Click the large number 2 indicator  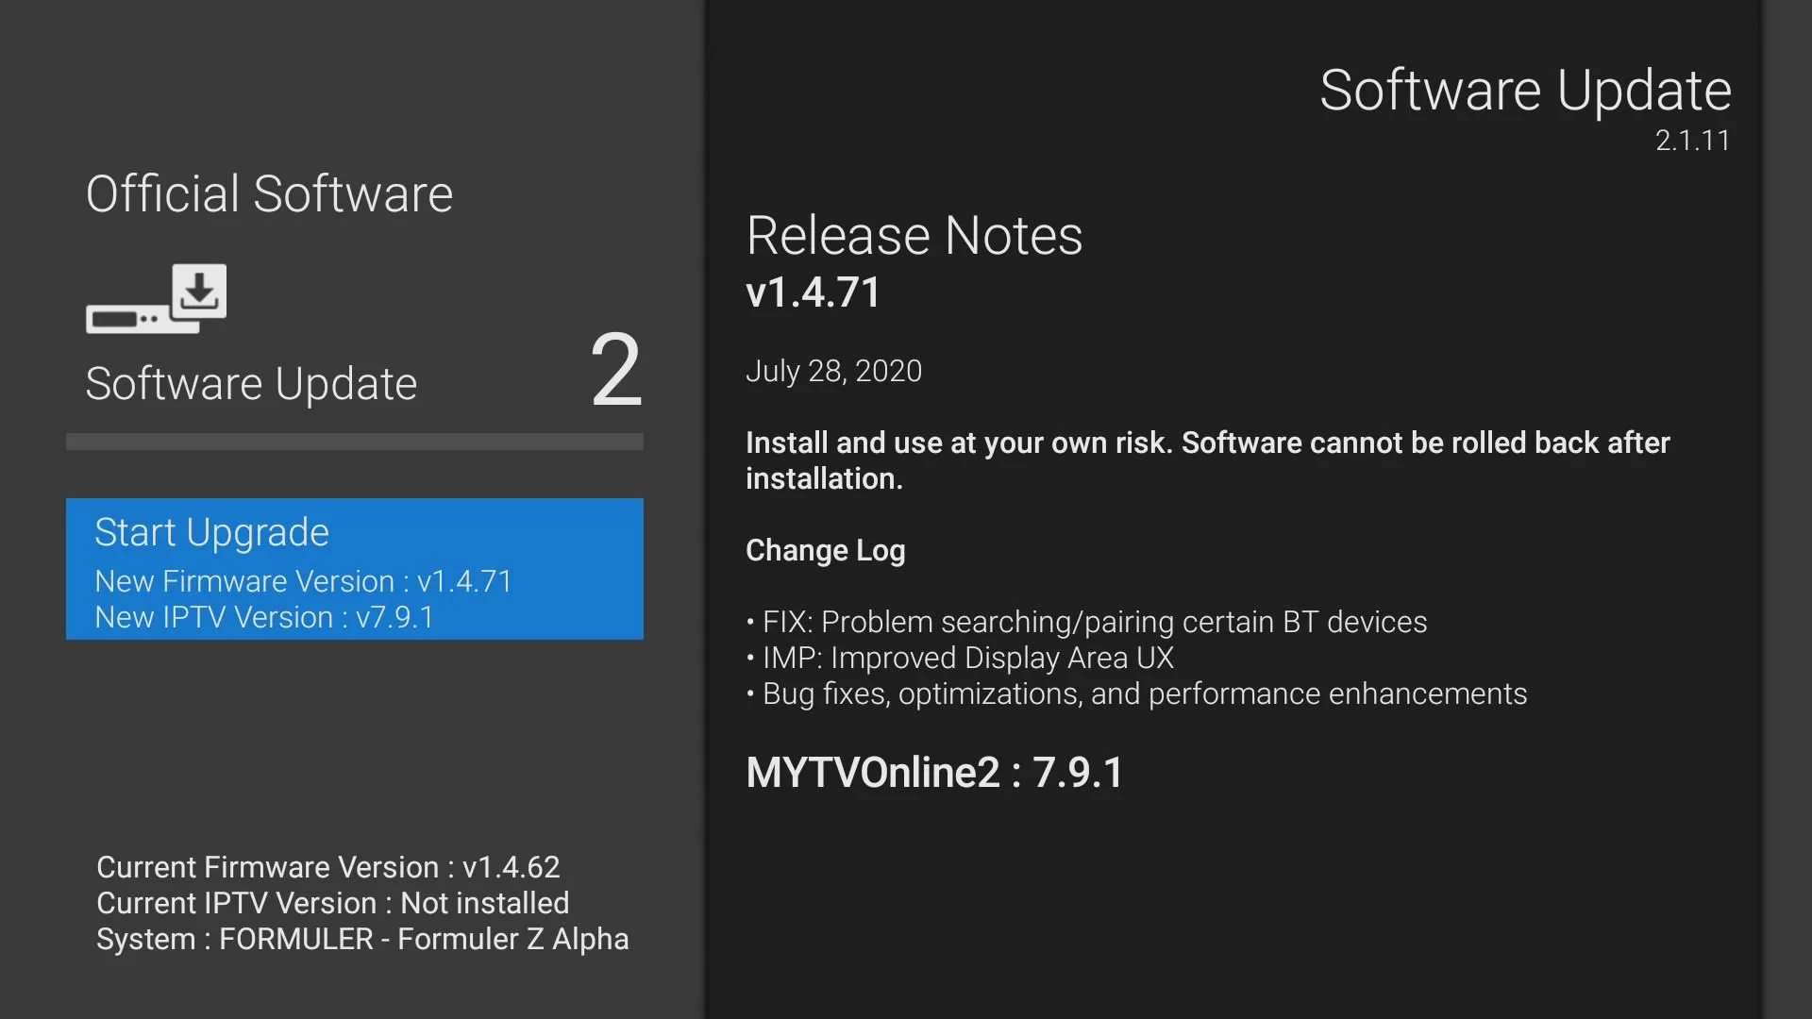point(615,370)
